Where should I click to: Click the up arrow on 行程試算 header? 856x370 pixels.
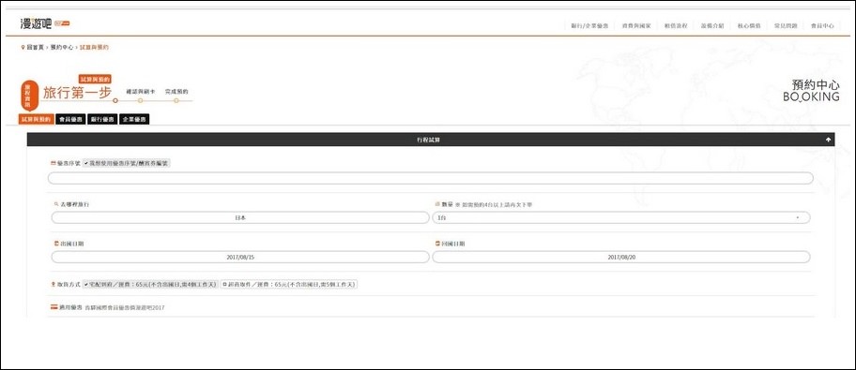click(x=828, y=140)
